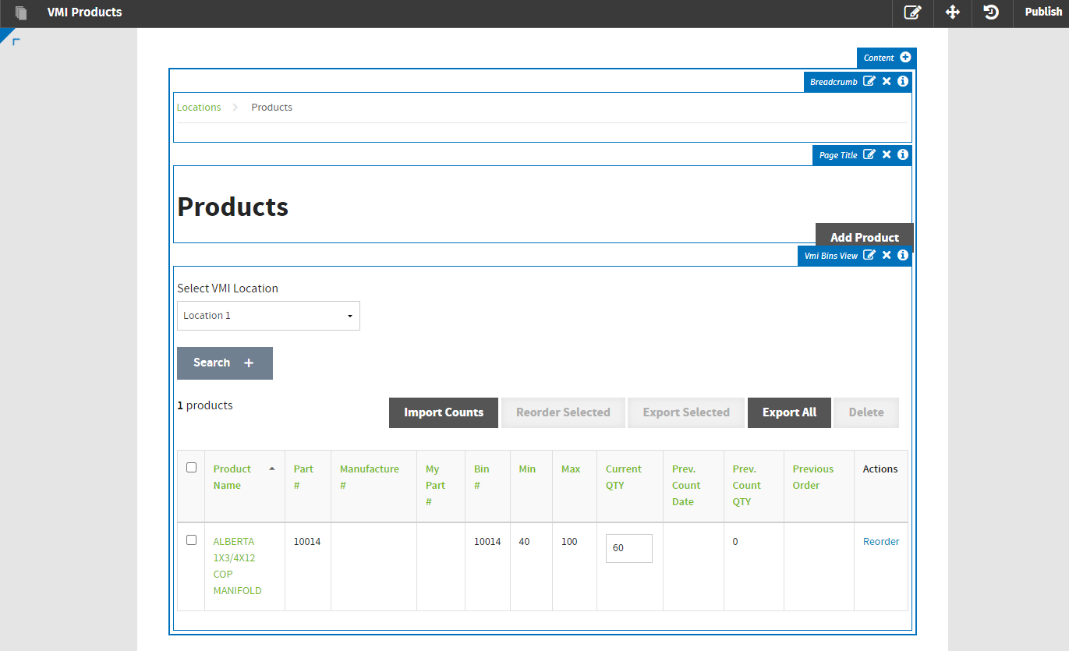Edit the Breadcrumb widget
This screenshot has width=1069, height=651.
click(869, 81)
